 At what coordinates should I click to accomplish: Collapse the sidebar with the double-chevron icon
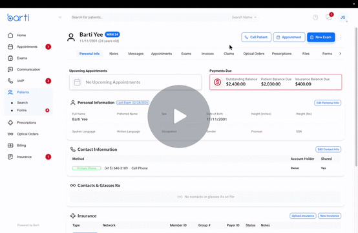tap(60, 17)
